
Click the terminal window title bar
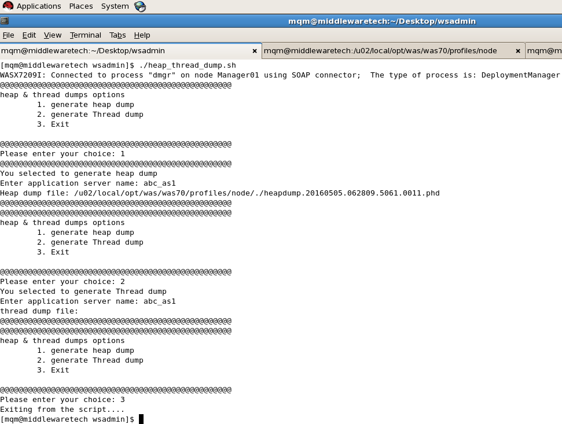click(x=382, y=20)
